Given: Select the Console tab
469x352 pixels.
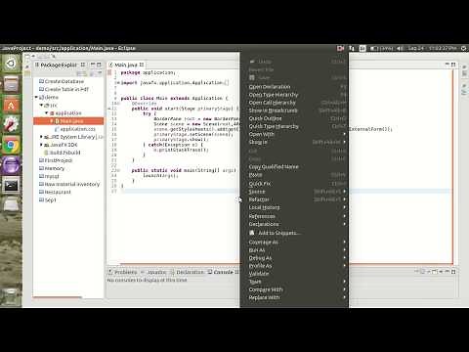Looking at the screenshot, I should (223, 272).
